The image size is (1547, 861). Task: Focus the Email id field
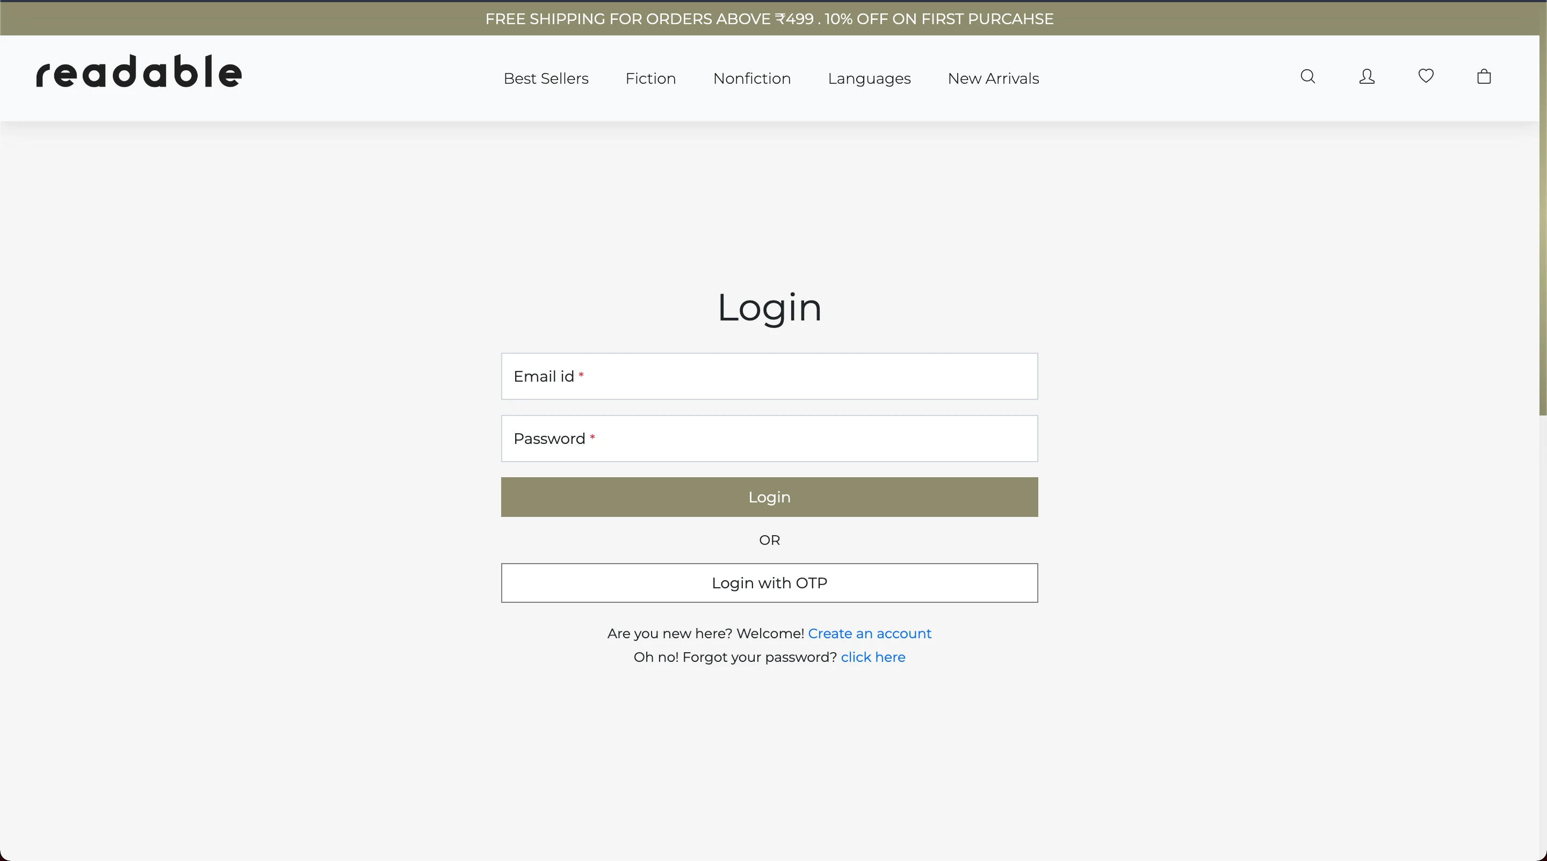coord(769,376)
